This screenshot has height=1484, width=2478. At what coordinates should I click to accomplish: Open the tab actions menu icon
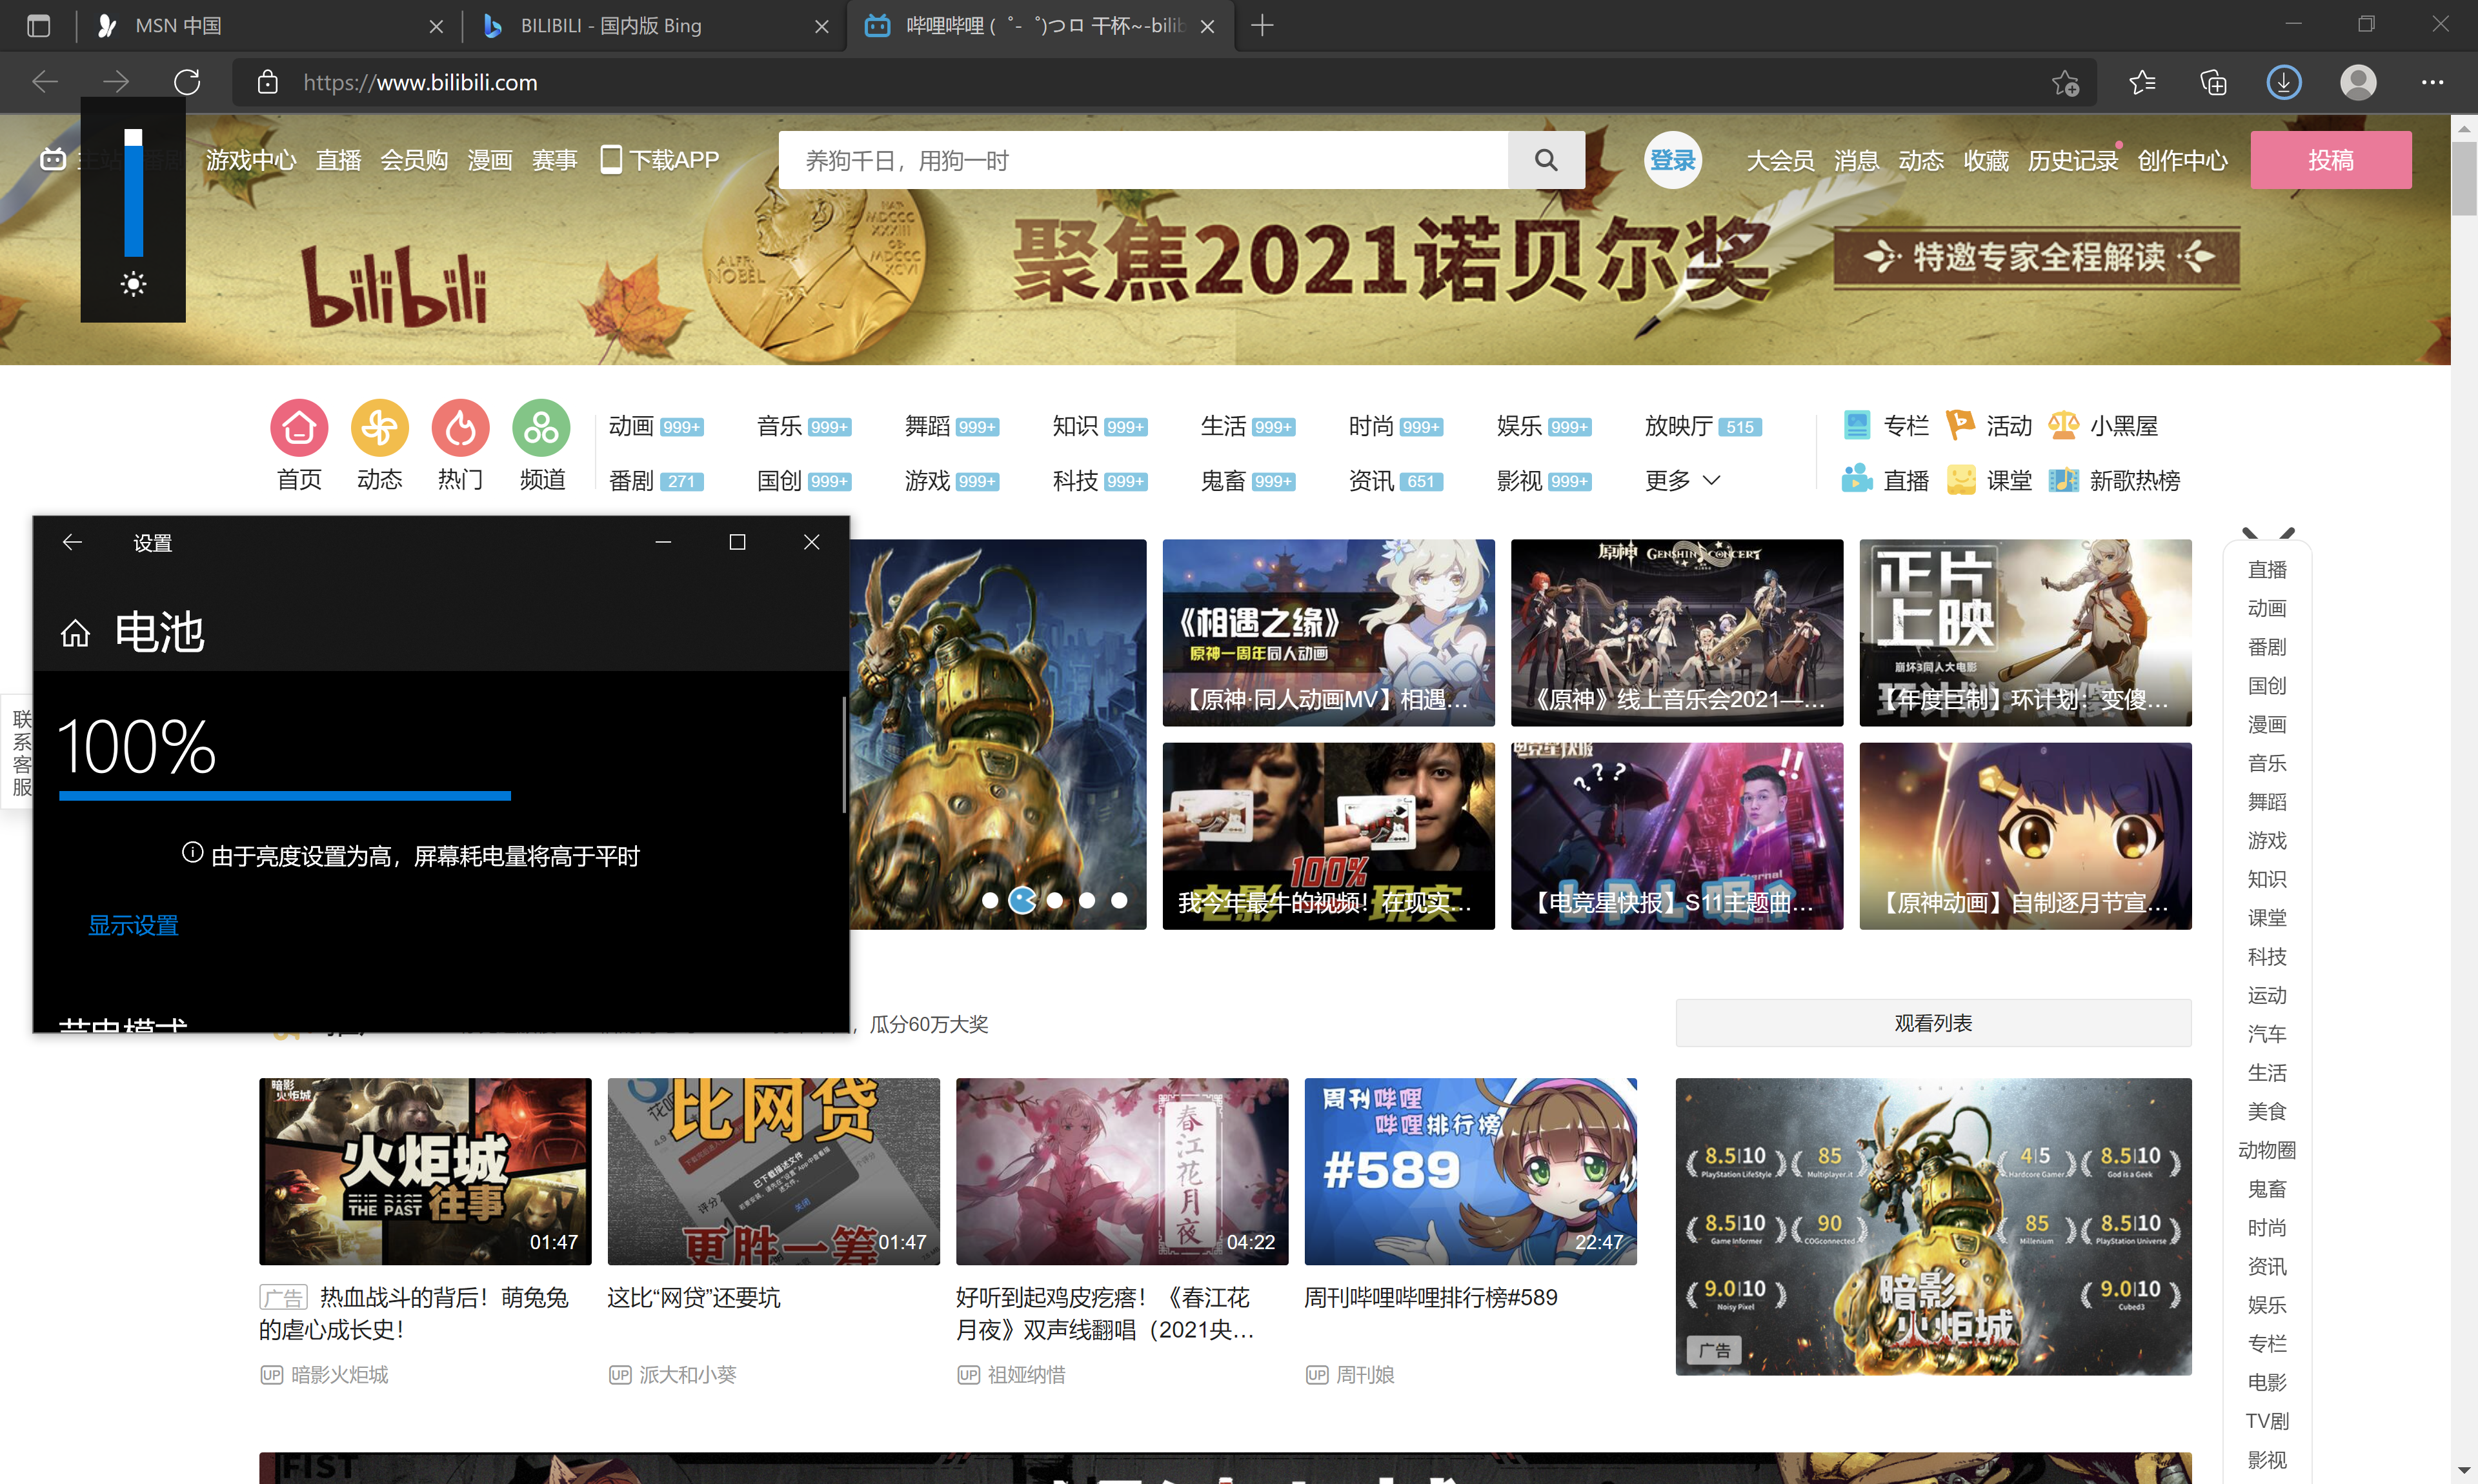tap(38, 26)
